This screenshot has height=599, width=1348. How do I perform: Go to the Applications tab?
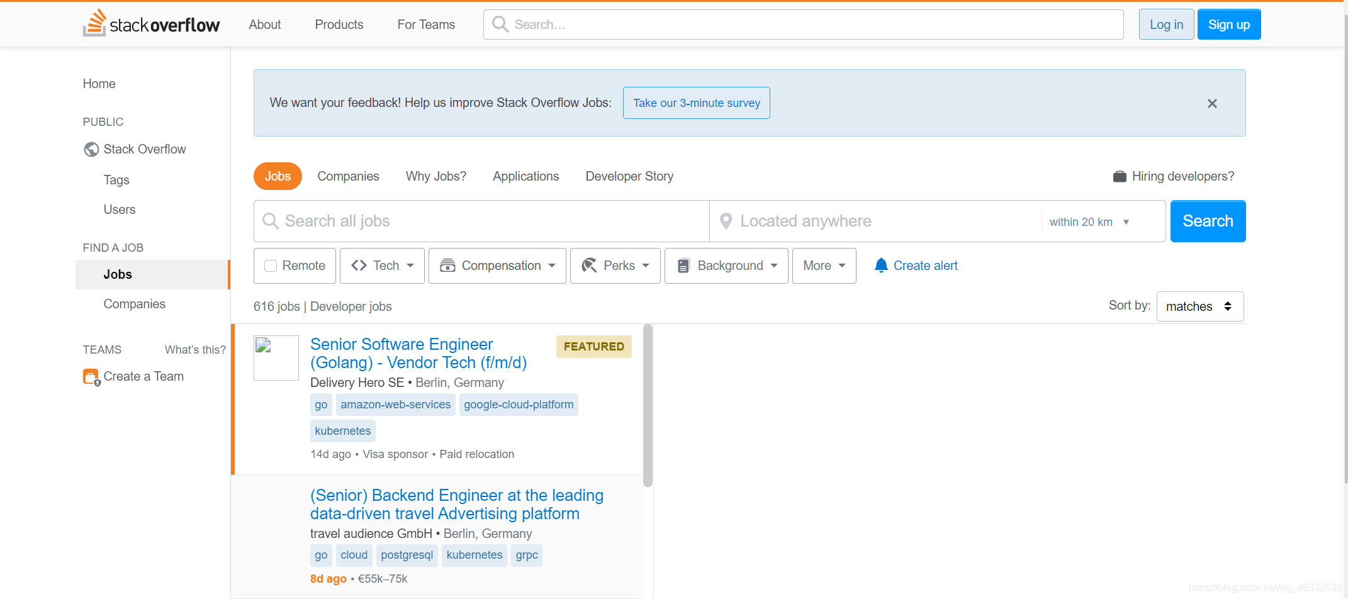526,176
